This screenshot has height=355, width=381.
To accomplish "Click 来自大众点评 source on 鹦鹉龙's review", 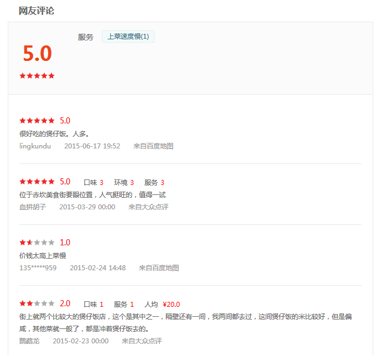I will 142,341.
